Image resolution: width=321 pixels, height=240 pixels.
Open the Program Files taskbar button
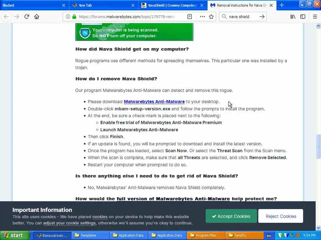tap(206, 236)
